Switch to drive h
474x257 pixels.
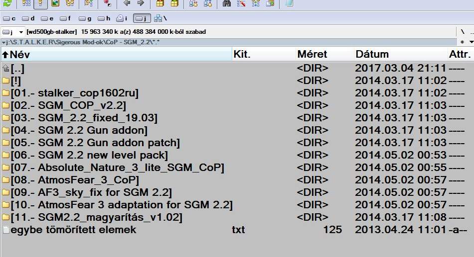(104, 19)
